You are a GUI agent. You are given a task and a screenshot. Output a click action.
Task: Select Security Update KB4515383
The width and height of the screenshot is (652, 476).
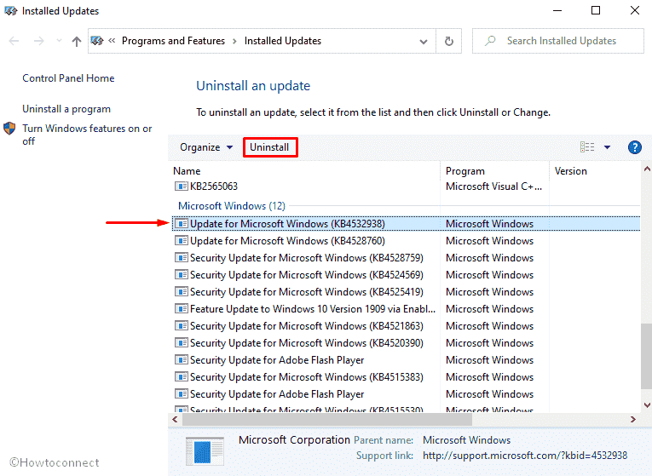[406, 377]
